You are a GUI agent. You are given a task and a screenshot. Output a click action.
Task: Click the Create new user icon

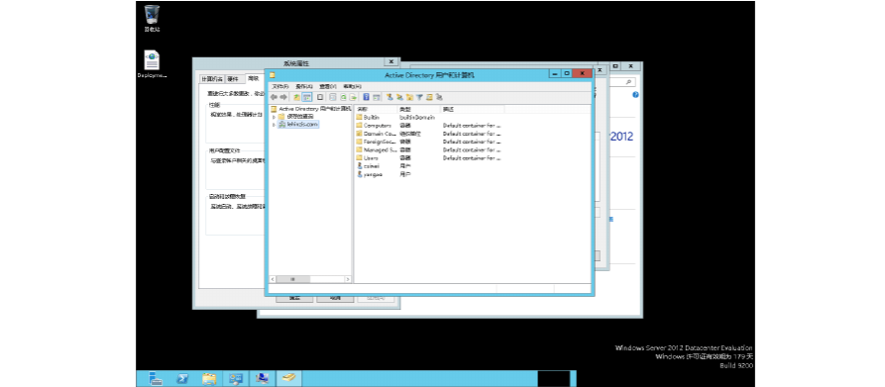tap(389, 97)
